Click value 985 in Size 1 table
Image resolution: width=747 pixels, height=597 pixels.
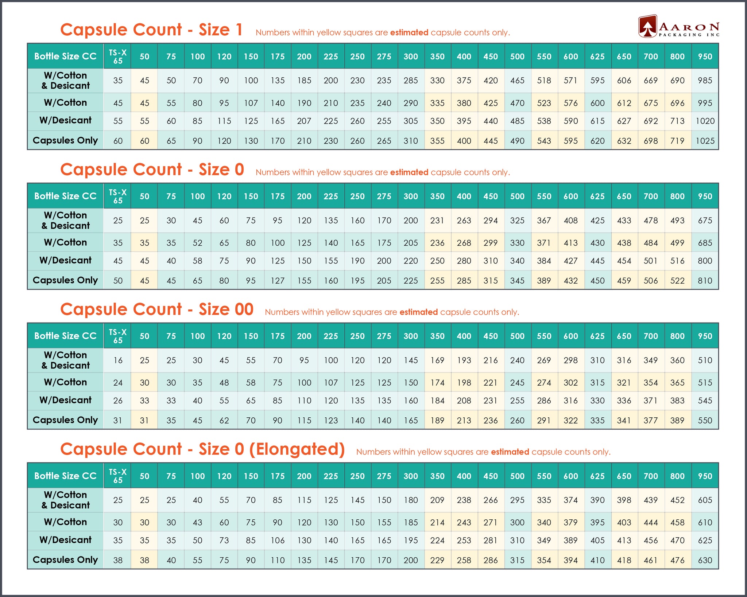(705, 81)
